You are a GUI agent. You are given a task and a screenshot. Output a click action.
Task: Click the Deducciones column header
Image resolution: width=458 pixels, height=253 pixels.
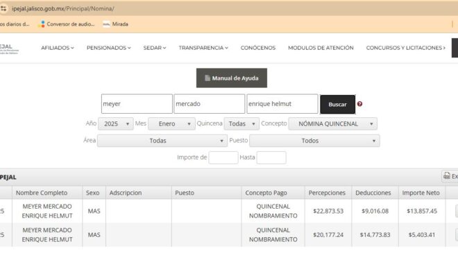click(x=375, y=193)
